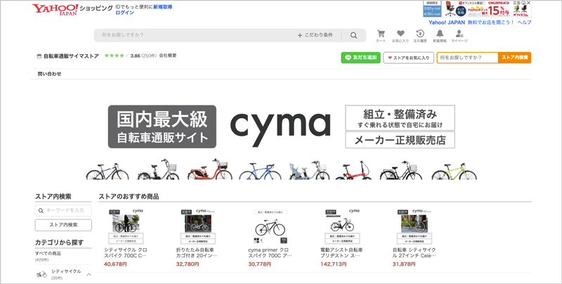
Task: Click the sidebar キーワードを入力 field
Action: pos(63,210)
